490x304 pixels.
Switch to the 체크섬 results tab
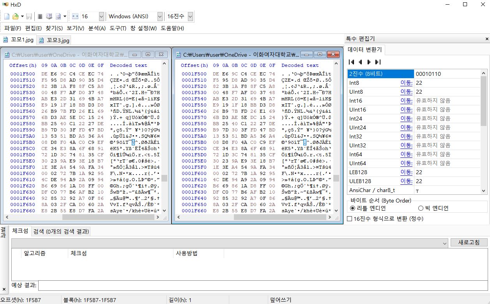[x=20, y=231]
